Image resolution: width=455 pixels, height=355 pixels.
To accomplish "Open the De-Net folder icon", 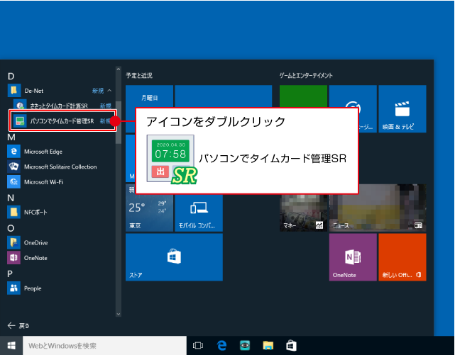I will [14, 91].
